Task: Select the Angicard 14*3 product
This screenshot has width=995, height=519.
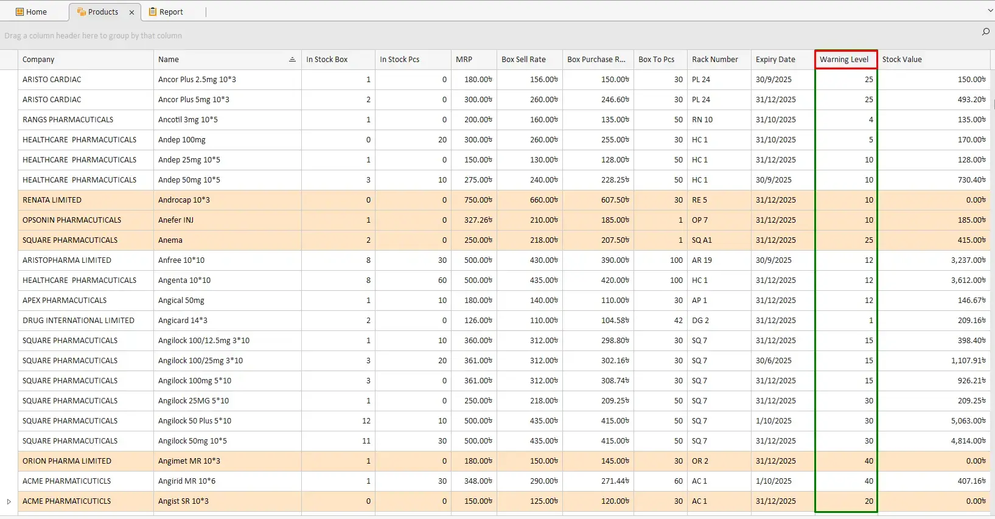Action: (228, 321)
